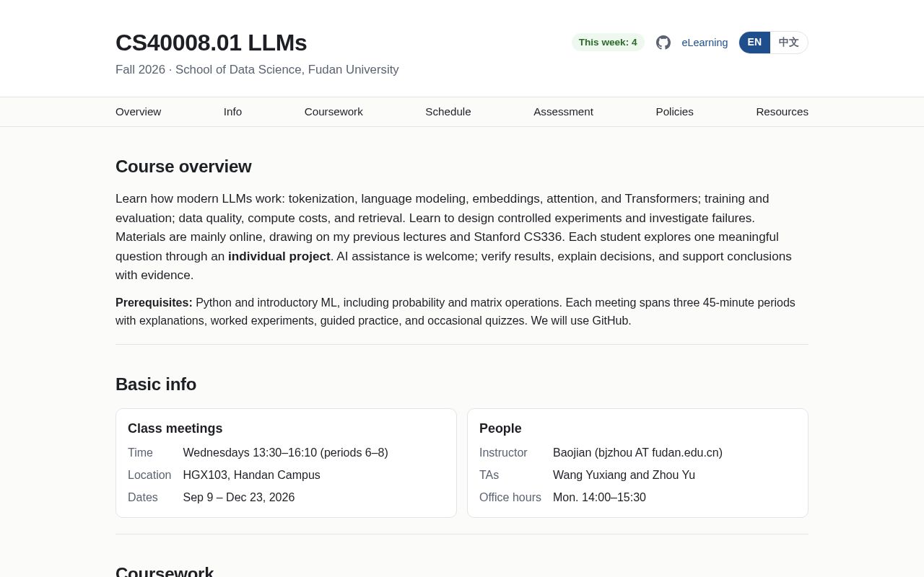Click the location "HGX103, Handan Campus"
924x577 pixels.
tap(251, 475)
